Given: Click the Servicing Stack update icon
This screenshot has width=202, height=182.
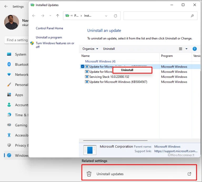Looking at the screenshot, I should 87,77.
